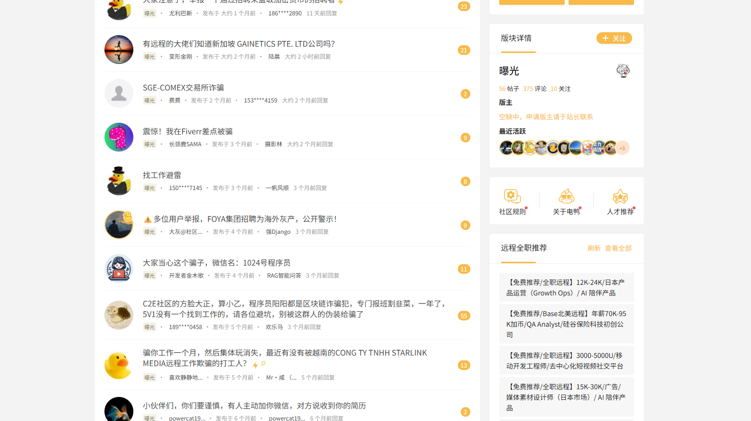The width and height of the screenshot is (751, 421).
Task: Click the 55 reply count badge
Action: click(x=464, y=316)
